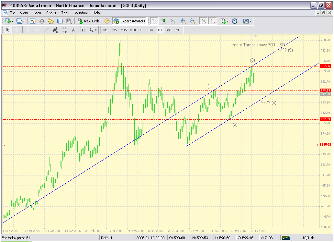The width and height of the screenshot is (334, 242).
Task: Open the Window menu
Action: (x=81, y=13)
